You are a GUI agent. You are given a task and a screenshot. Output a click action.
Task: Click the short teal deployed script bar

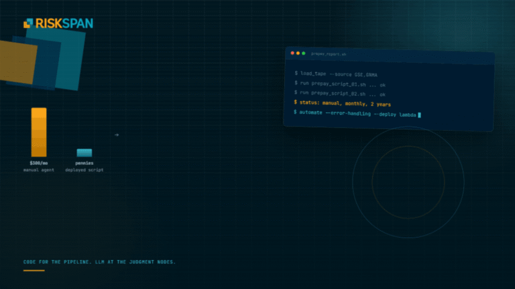84,153
